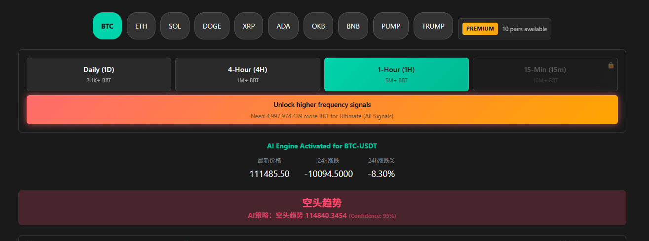Click the PREMIUM badge
The width and height of the screenshot is (649, 241).
point(480,29)
